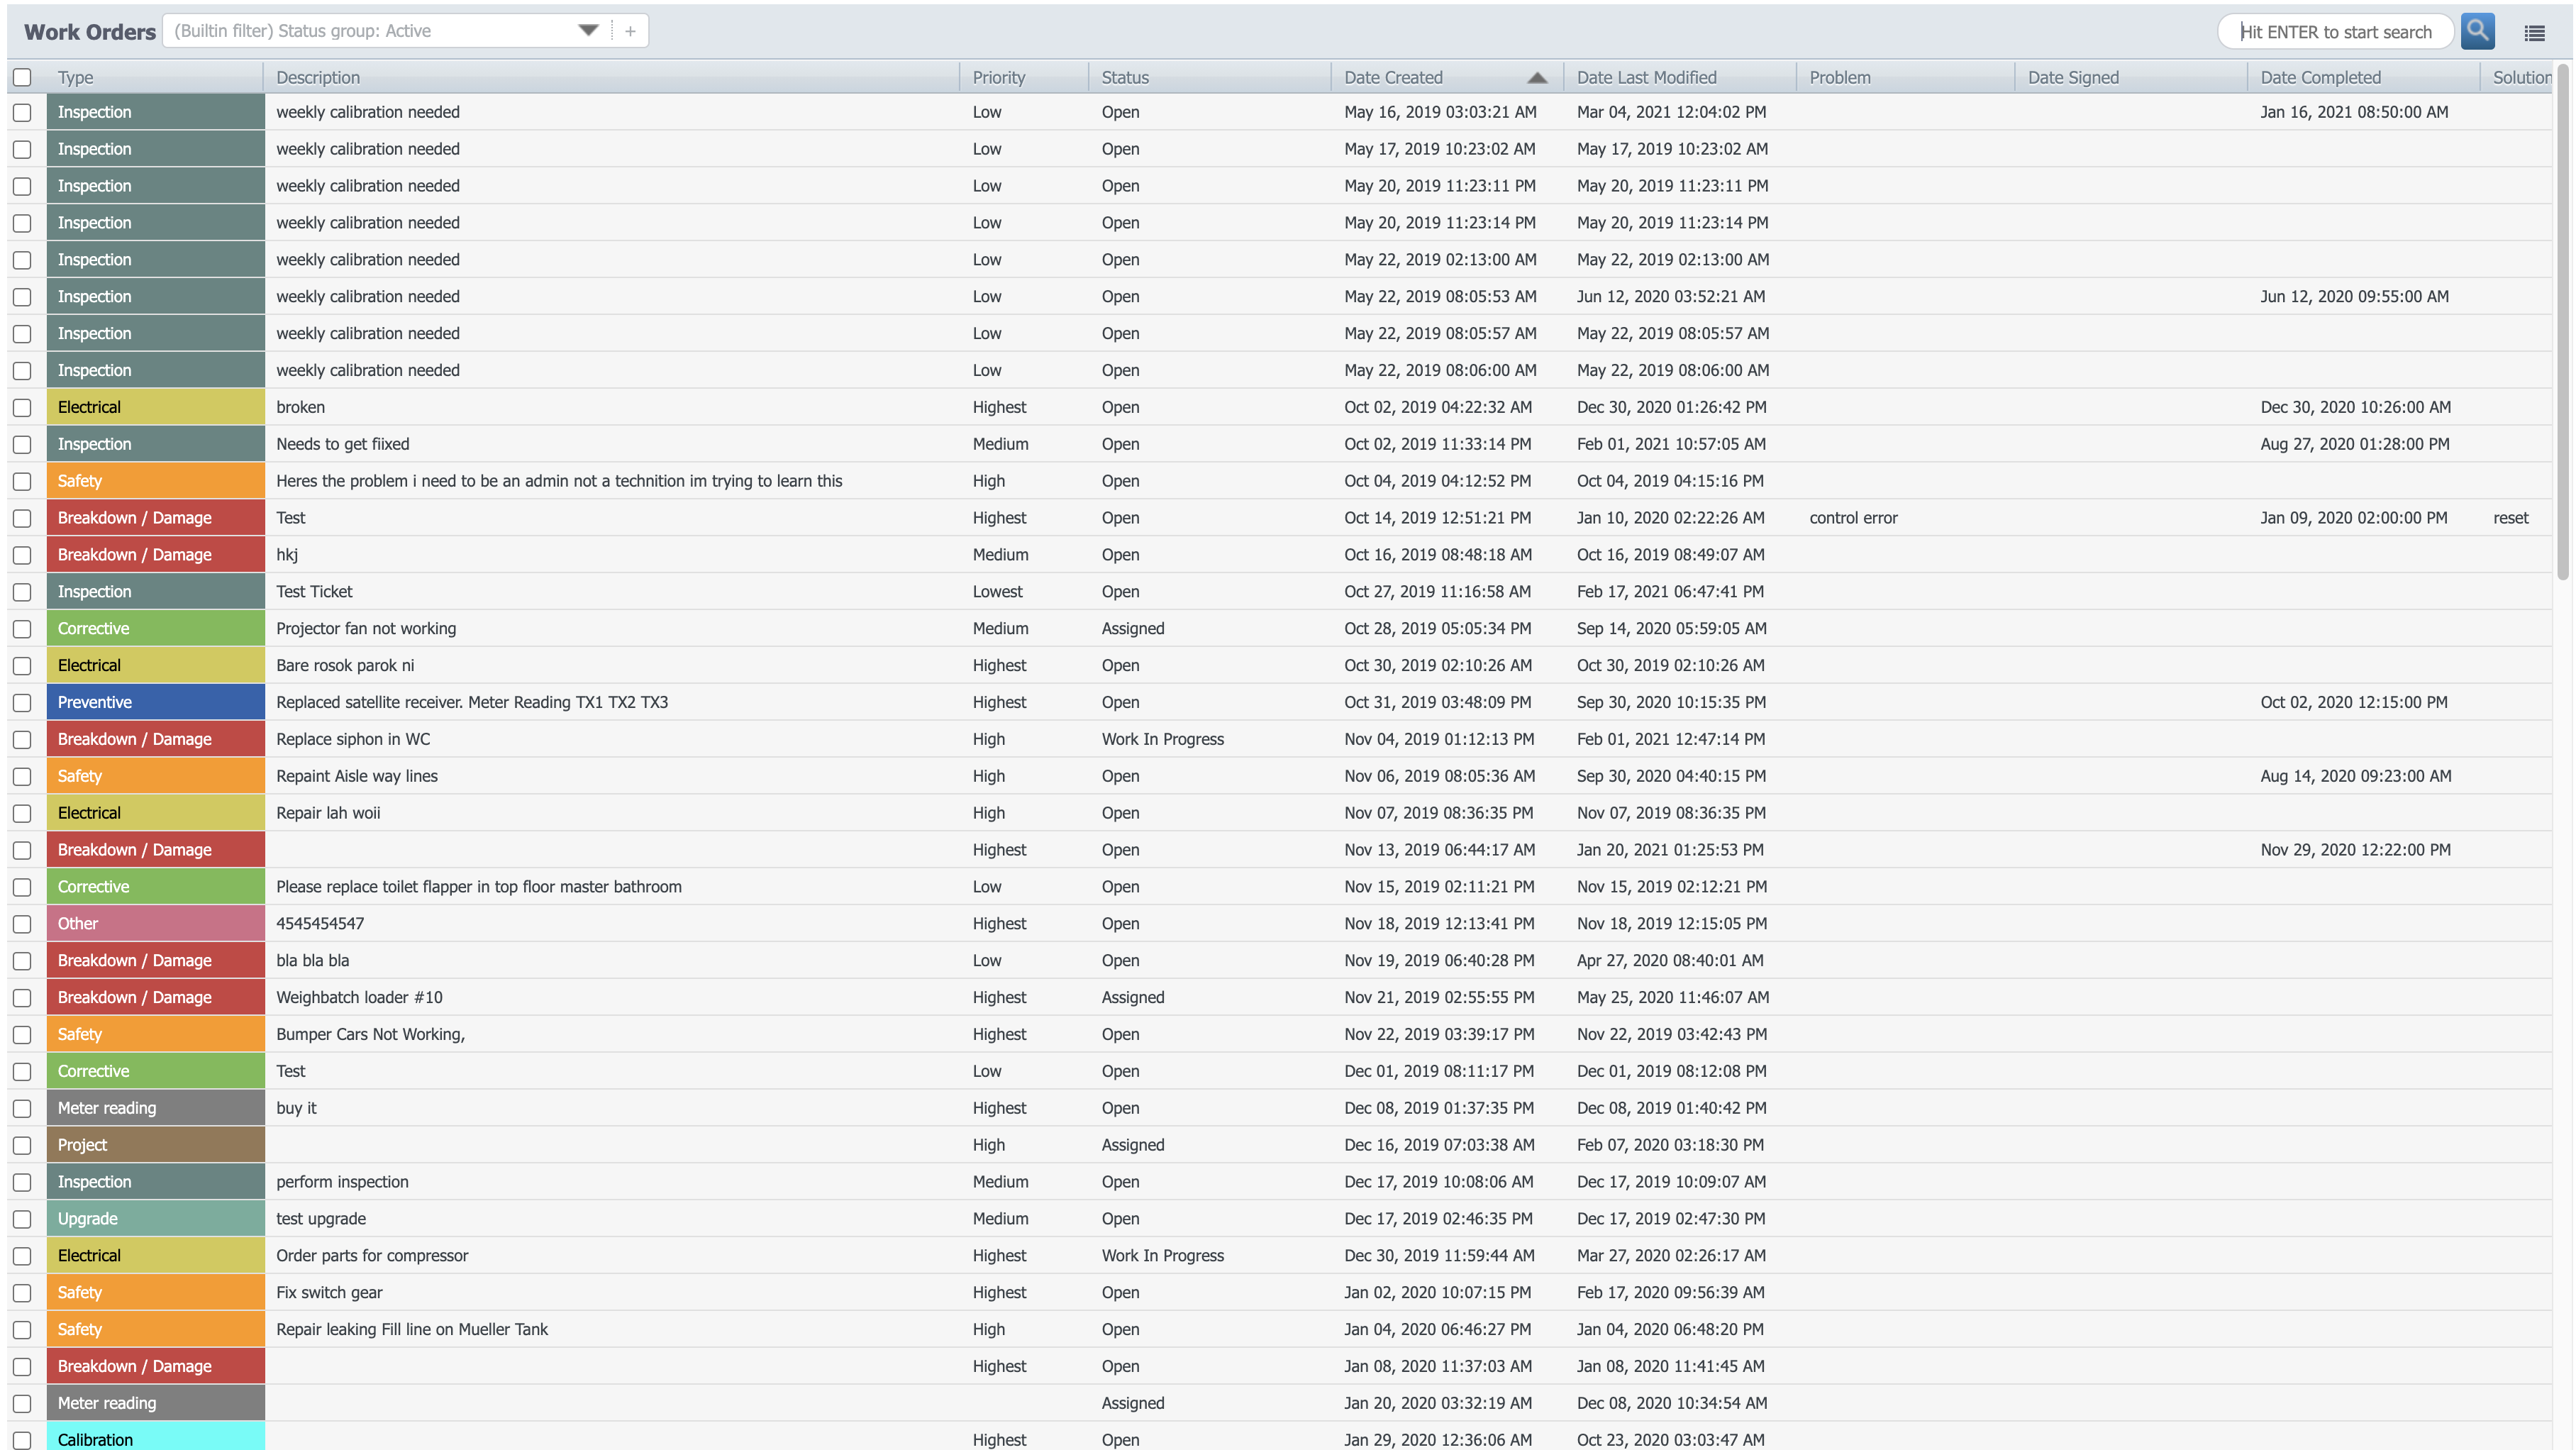Click the Date Last Modified column header
2576x1450 pixels.
pyautogui.click(x=1646, y=77)
